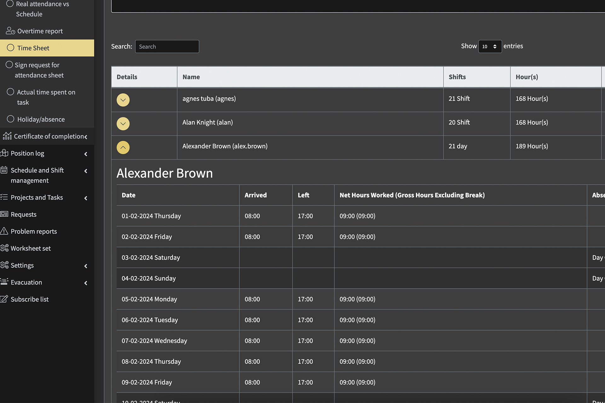Click the Subscribe list edit icon
This screenshot has width=605, height=403.
(4, 299)
